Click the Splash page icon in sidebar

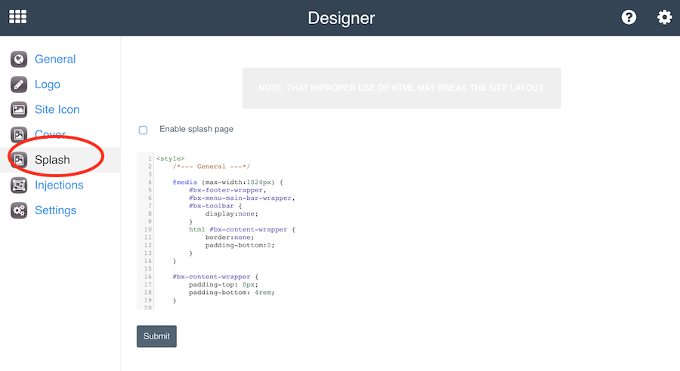click(x=19, y=160)
